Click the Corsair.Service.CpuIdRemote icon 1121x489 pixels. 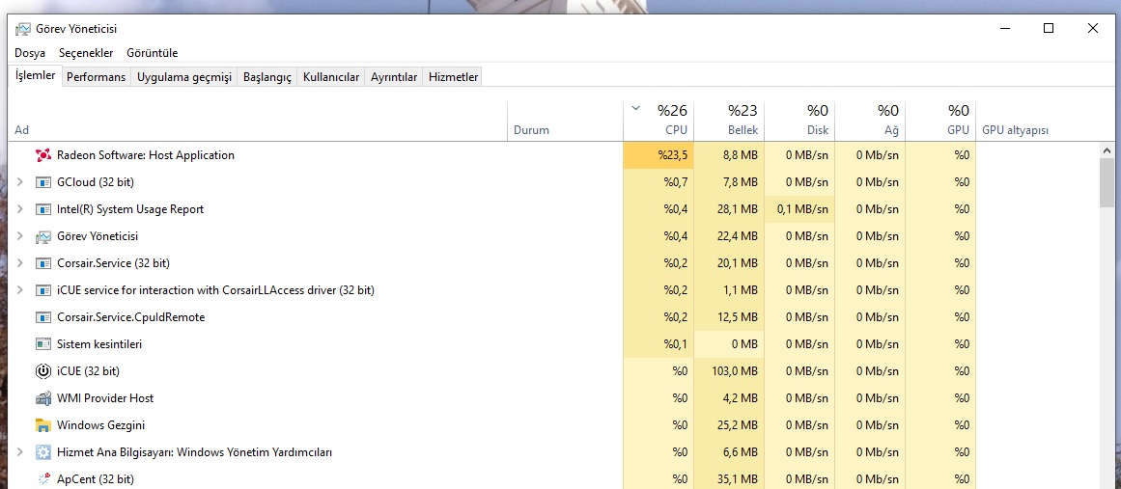(x=42, y=317)
